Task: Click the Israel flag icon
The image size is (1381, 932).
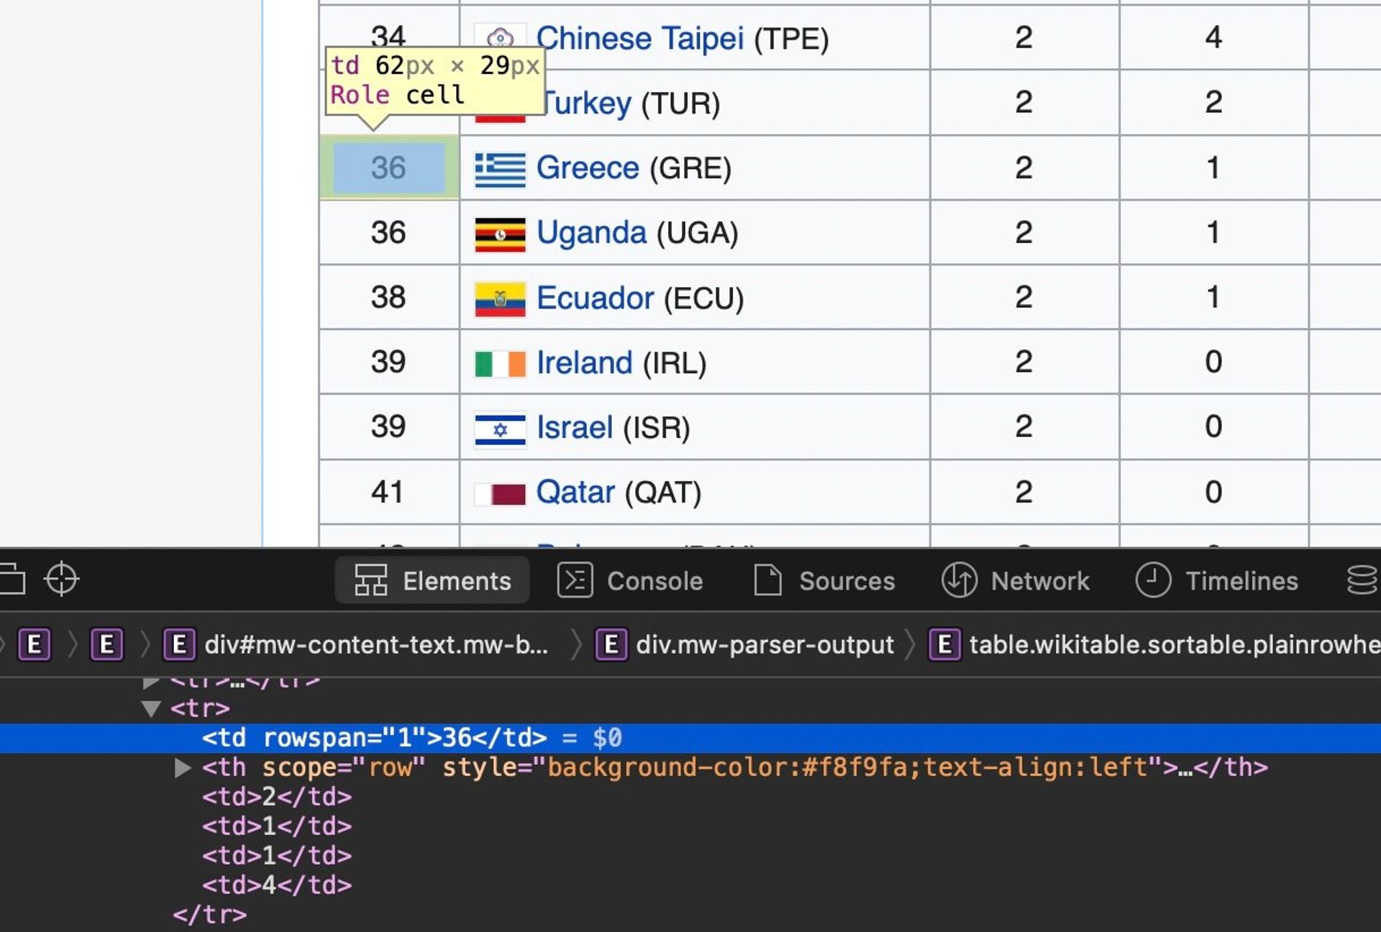Action: click(x=500, y=429)
